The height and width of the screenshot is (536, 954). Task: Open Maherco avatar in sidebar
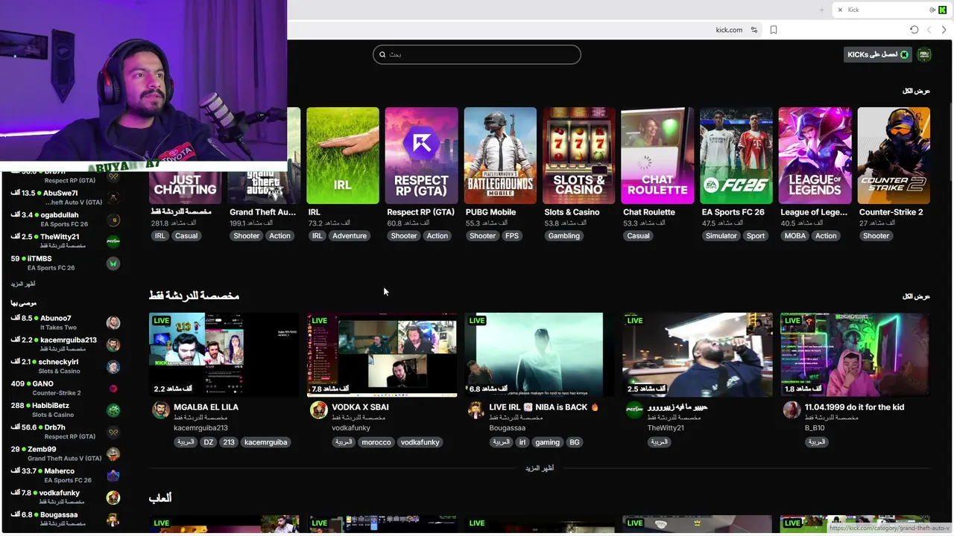tap(113, 476)
